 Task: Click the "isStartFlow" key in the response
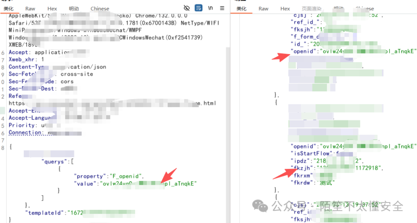[x=312, y=154]
